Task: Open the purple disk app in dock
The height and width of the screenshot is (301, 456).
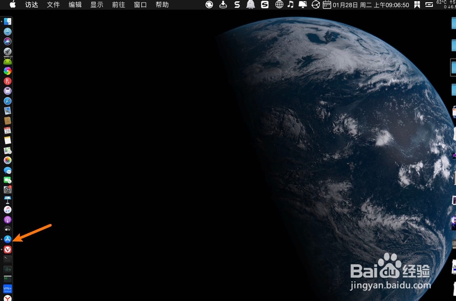Action: [x=8, y=91]
